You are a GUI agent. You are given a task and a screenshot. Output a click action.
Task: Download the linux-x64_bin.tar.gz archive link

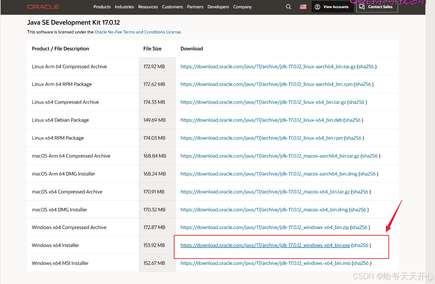tap(263, 102)
